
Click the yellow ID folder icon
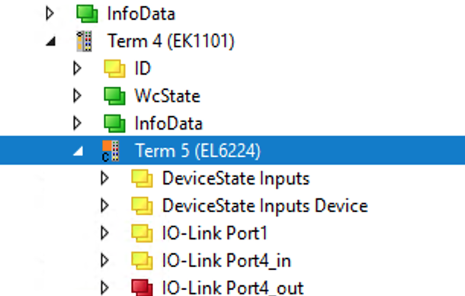click(x=114, y=69)
